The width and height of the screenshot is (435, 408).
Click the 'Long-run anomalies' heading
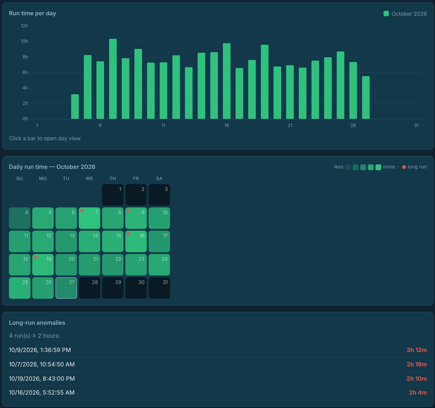[37, 323]
